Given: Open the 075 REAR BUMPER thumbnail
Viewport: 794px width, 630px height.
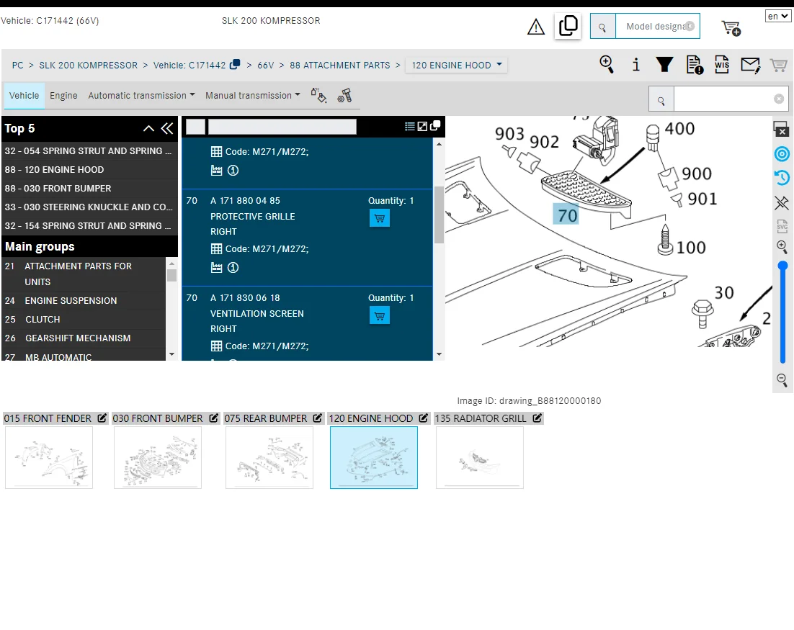Looking at the screenshot, I should coord(269,457).
